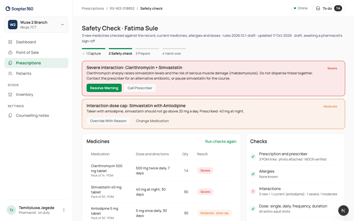Click the Prescriptions breadcrumb link
Viewport: 354px width, 221px height.
[x=93, y=9]
